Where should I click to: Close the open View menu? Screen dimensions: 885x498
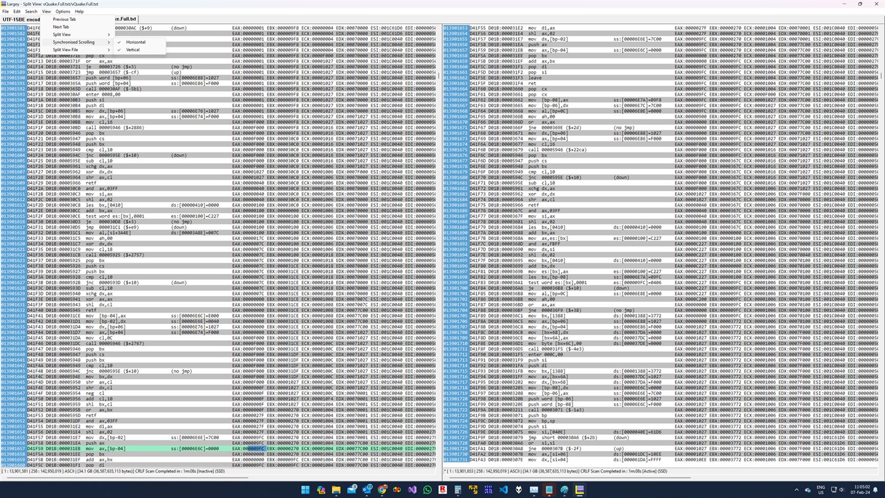click(x=46, y=11)
